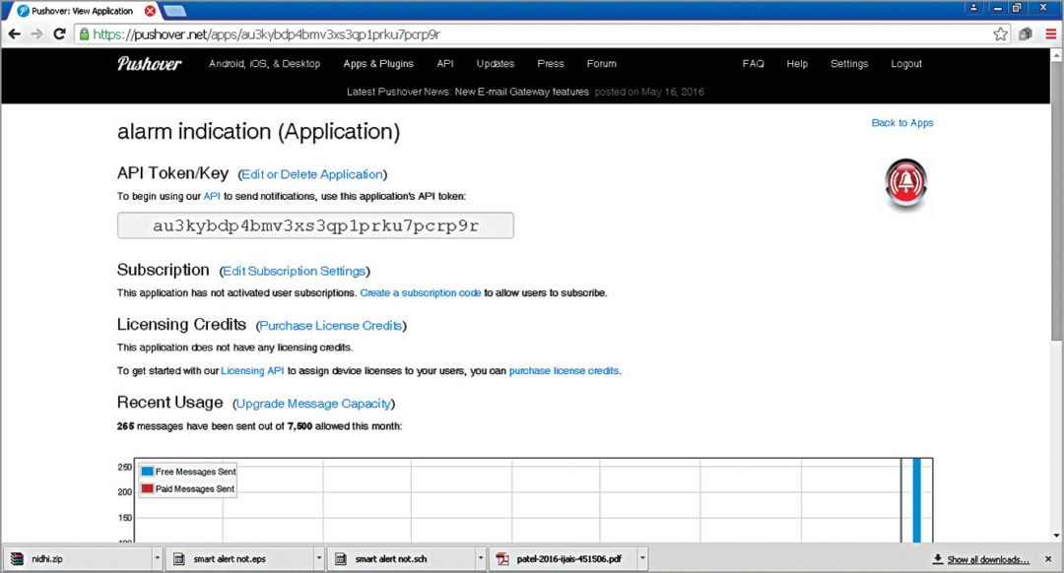The image size is (1064, 573).
Task: Close the downloads bar
Action: pos(1048,559)
